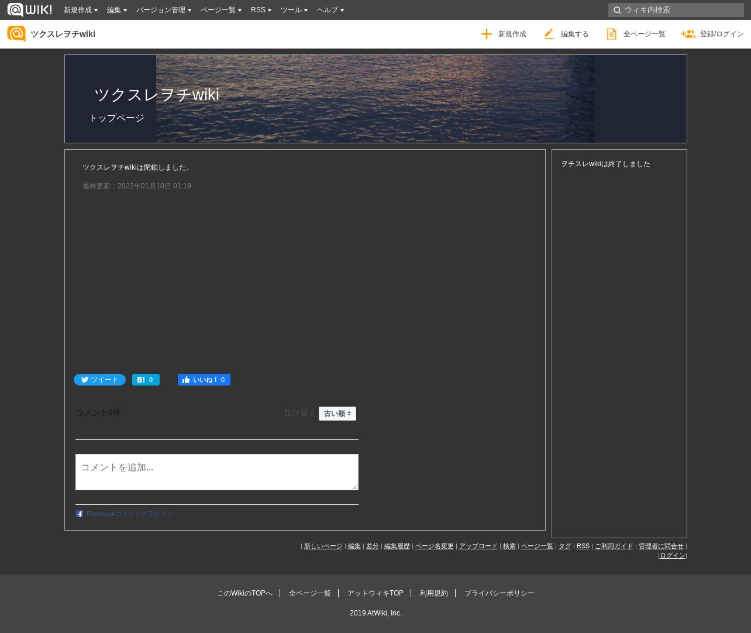Open the 編集 dropdown menu
The image size is (751, 633).
(117, 10)
